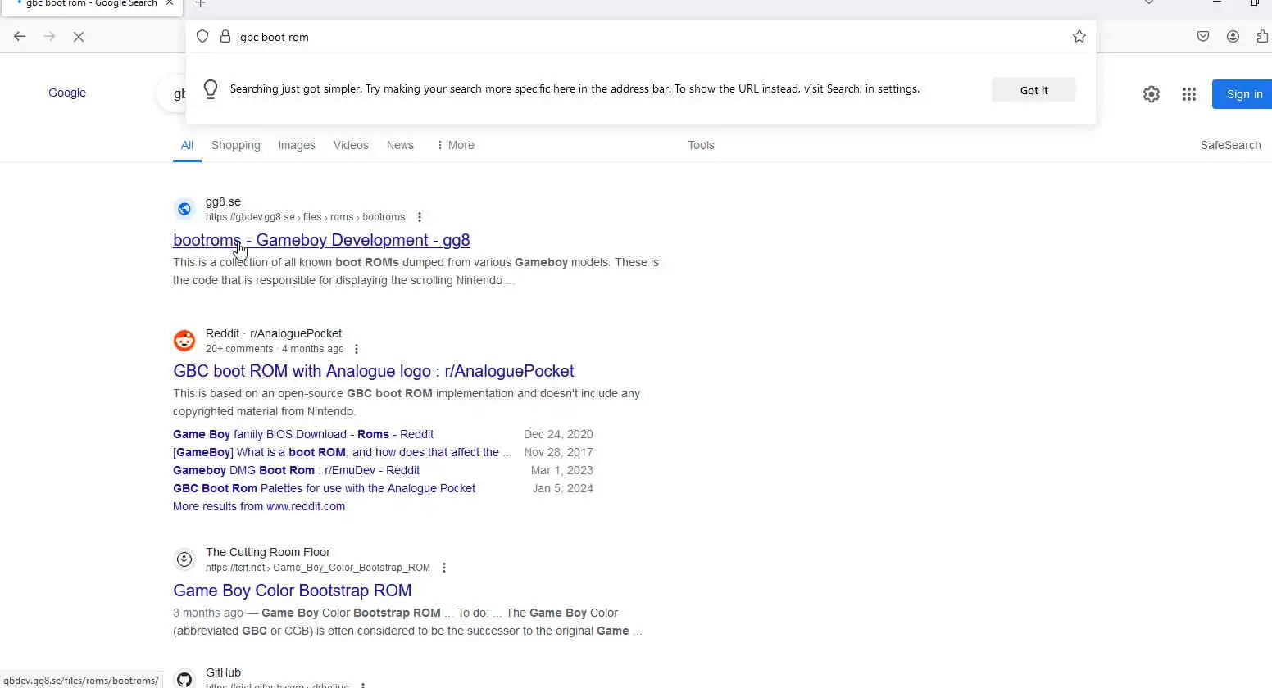Go back with the browser back arrow
This screenshot has height=688, width=1272.
pos(20,36)
